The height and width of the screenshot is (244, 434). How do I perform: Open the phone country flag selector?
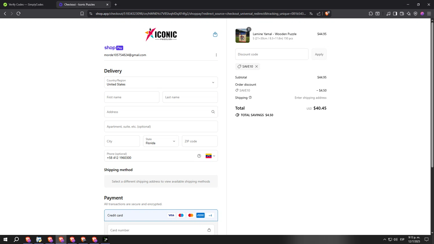tap(210, 156)
